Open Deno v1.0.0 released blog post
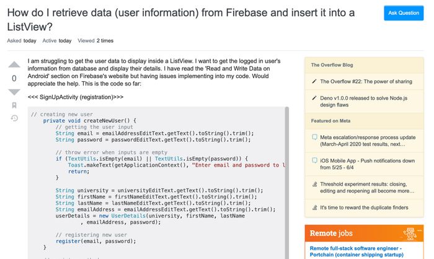Screen dimensions: 434x259 [x=363, y=101]
